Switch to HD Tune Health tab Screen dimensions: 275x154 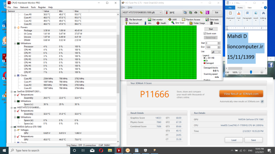(x=162, y=23)
